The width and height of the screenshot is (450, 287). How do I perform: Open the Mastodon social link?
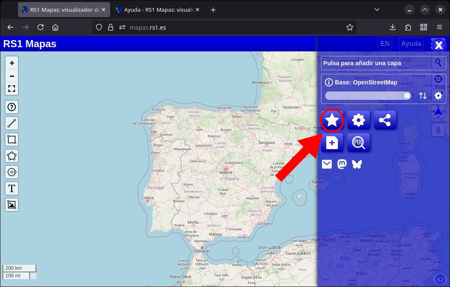point(342,164)
